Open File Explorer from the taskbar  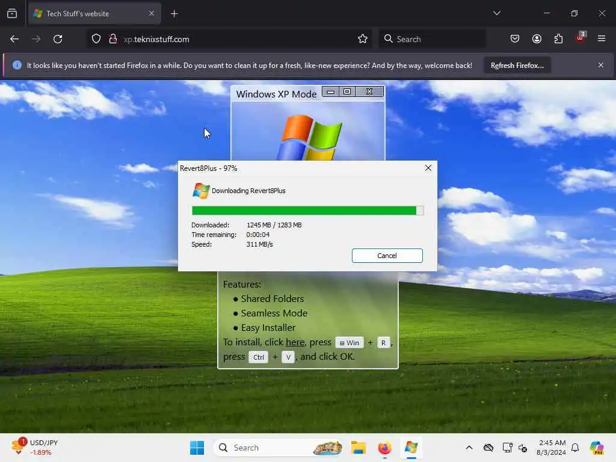point(359,448)
